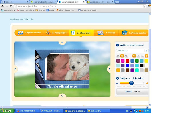Open the 2011-12 (gru) folder taskbar item

98,111
